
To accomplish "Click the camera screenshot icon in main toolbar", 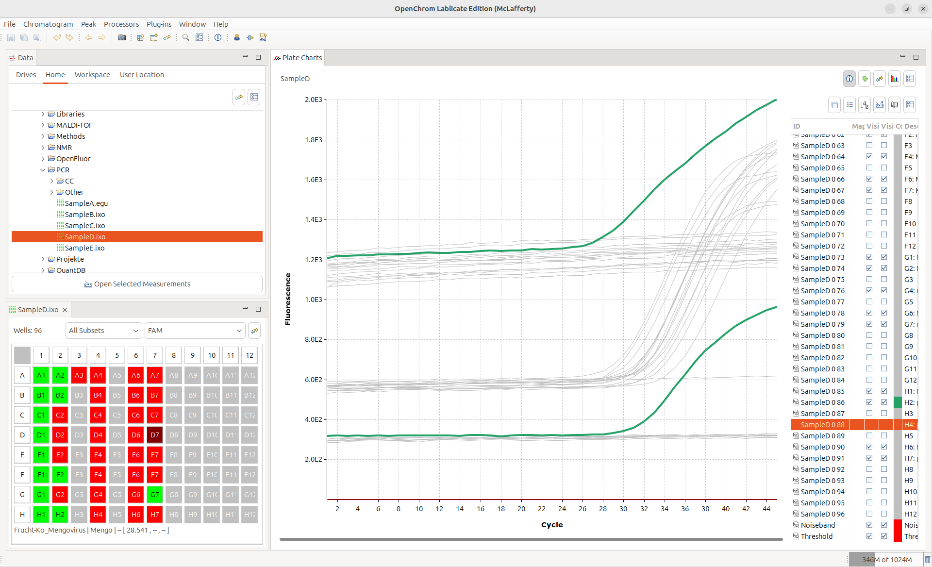I will click(x=122, y=37).
